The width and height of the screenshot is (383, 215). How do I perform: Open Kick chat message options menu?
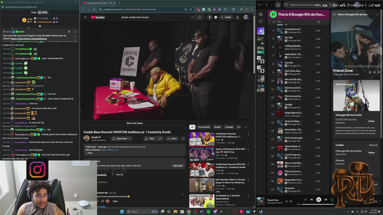75,32
